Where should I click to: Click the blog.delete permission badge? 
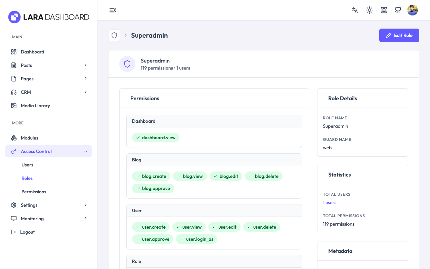point(264,176)
